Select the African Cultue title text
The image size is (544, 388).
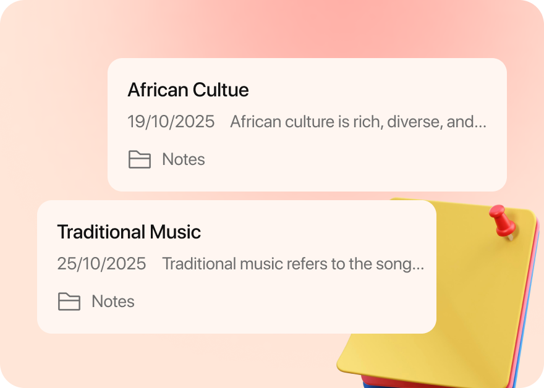point(188,90)
